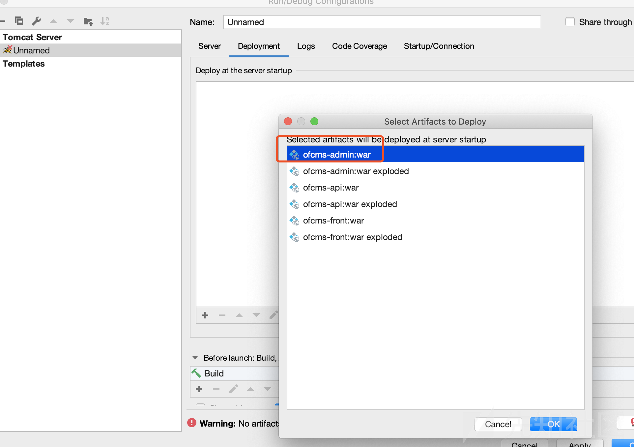Open the Startup/Connection tab

pyautogui.click(x=439, y=46)
